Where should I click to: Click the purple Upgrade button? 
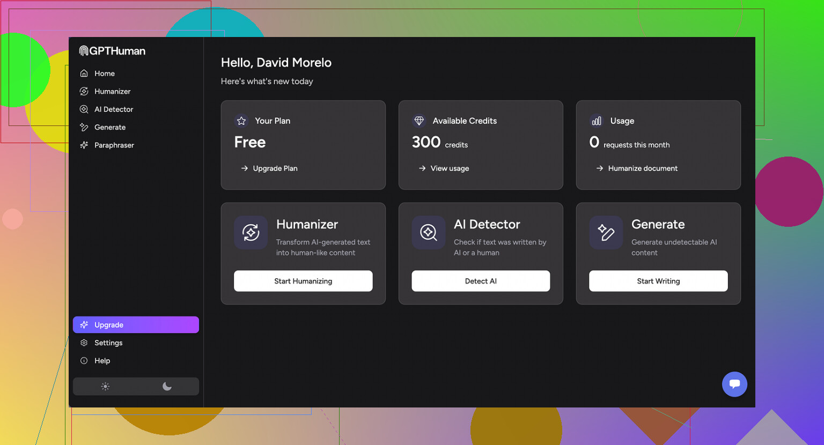tap(136, 325)
